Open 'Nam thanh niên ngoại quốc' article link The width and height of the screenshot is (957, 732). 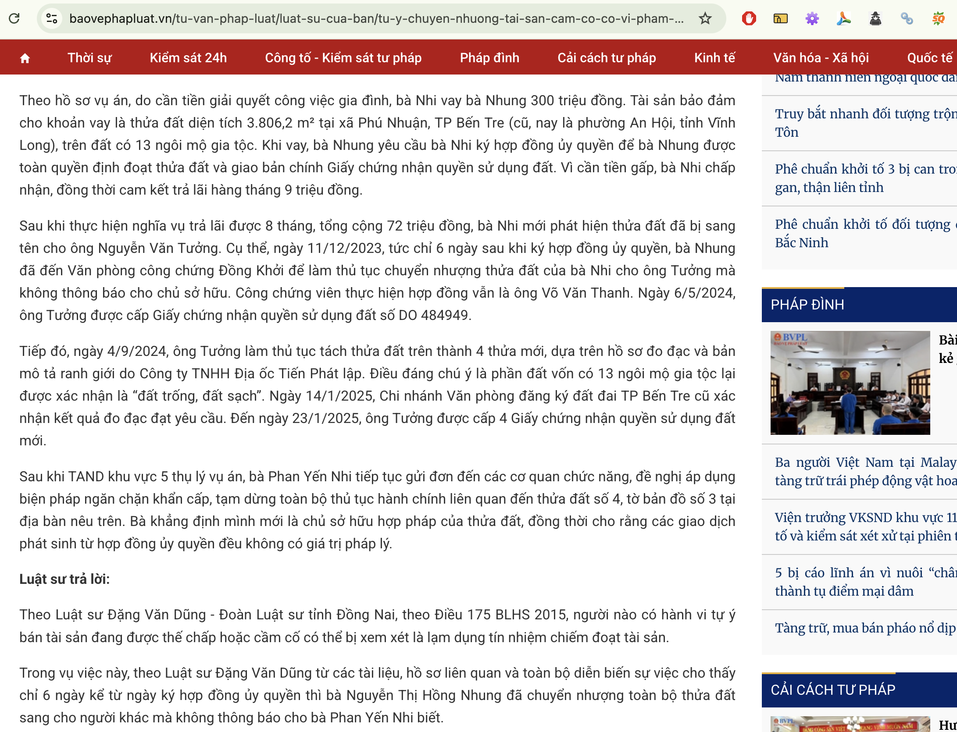tap(865, 79)
